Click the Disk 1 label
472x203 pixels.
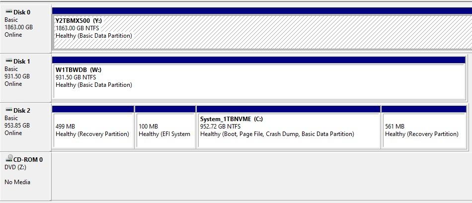point(22,62)
